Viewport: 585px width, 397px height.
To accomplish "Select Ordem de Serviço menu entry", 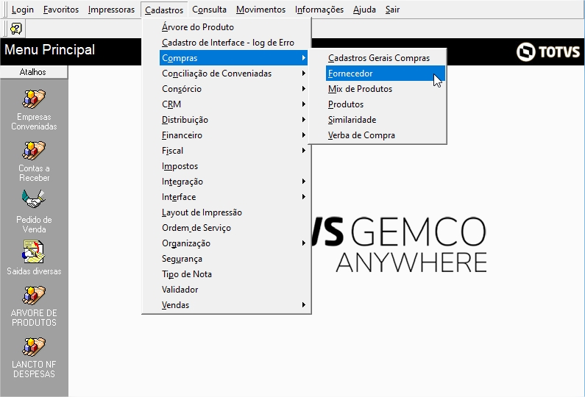I will [233, 228].
